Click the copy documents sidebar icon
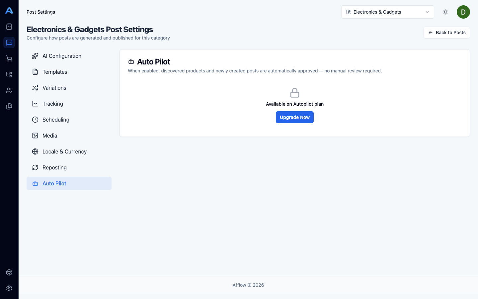The width and height of the screenshot is (478, 299). 9,106
